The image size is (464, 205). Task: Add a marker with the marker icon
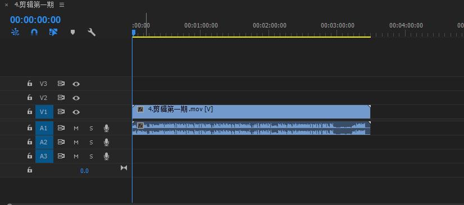point(73,32)
